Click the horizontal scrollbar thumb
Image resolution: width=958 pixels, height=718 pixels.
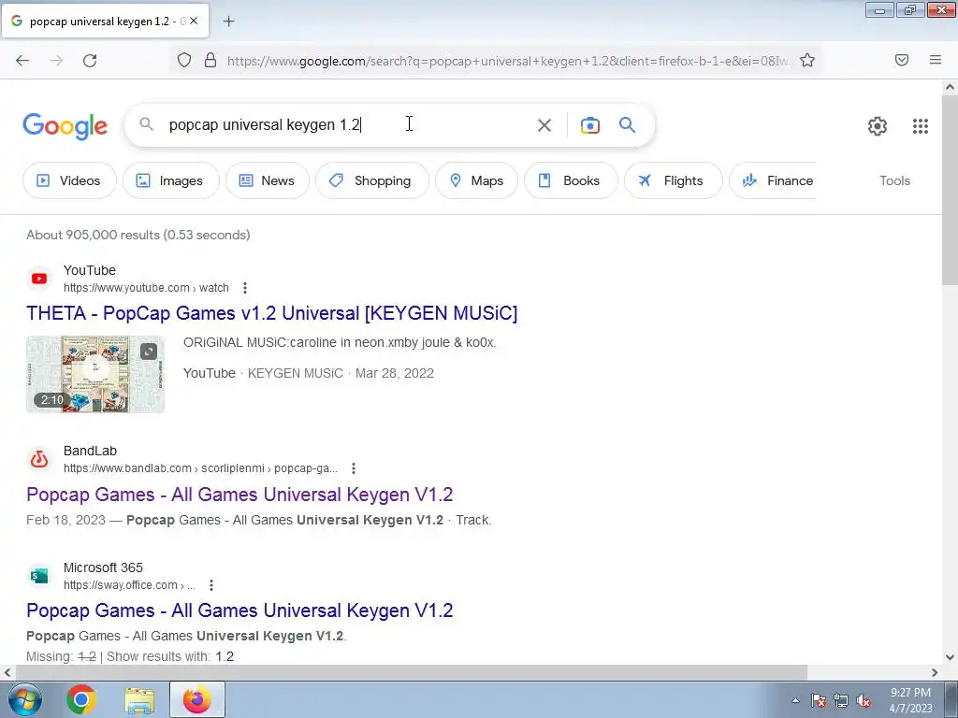click(412, 672)
